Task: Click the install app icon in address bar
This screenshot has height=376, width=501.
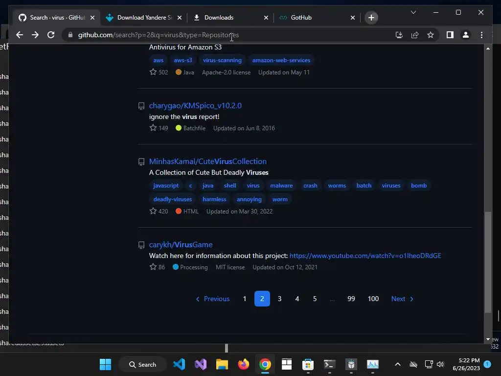Action: click(x=399, y=35)
